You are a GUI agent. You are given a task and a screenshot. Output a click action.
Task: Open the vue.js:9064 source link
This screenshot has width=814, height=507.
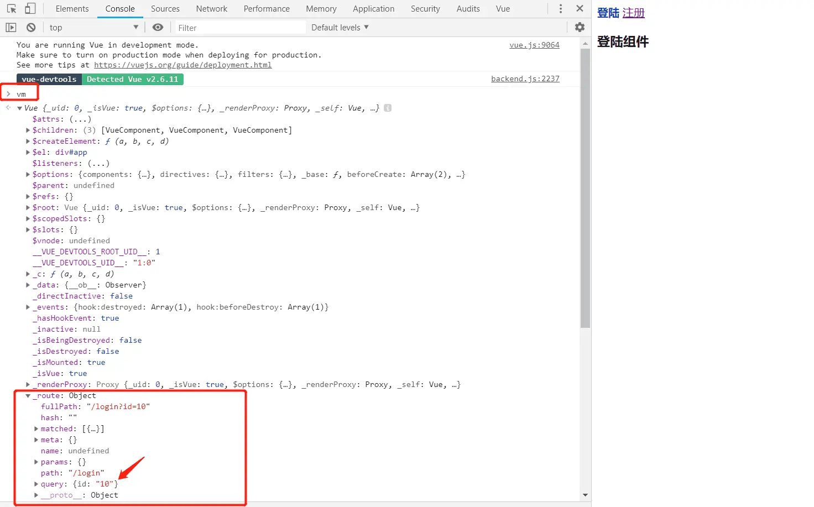click(534, 45)
